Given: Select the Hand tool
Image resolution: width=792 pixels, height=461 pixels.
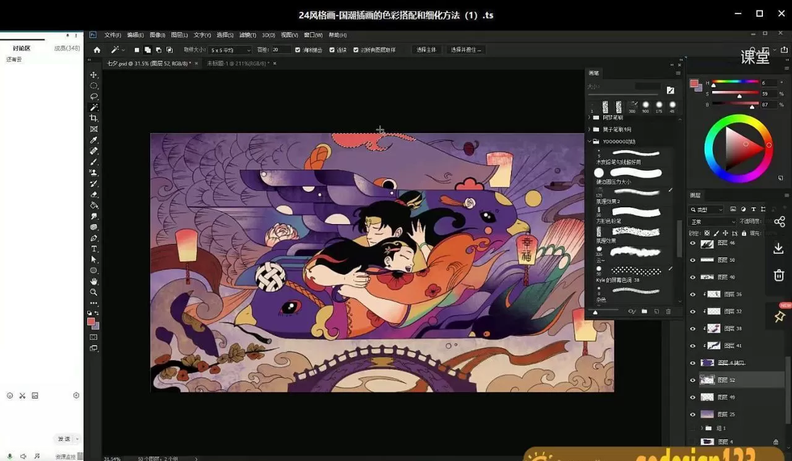Looking at the screenshot, I should click(94, 281).
